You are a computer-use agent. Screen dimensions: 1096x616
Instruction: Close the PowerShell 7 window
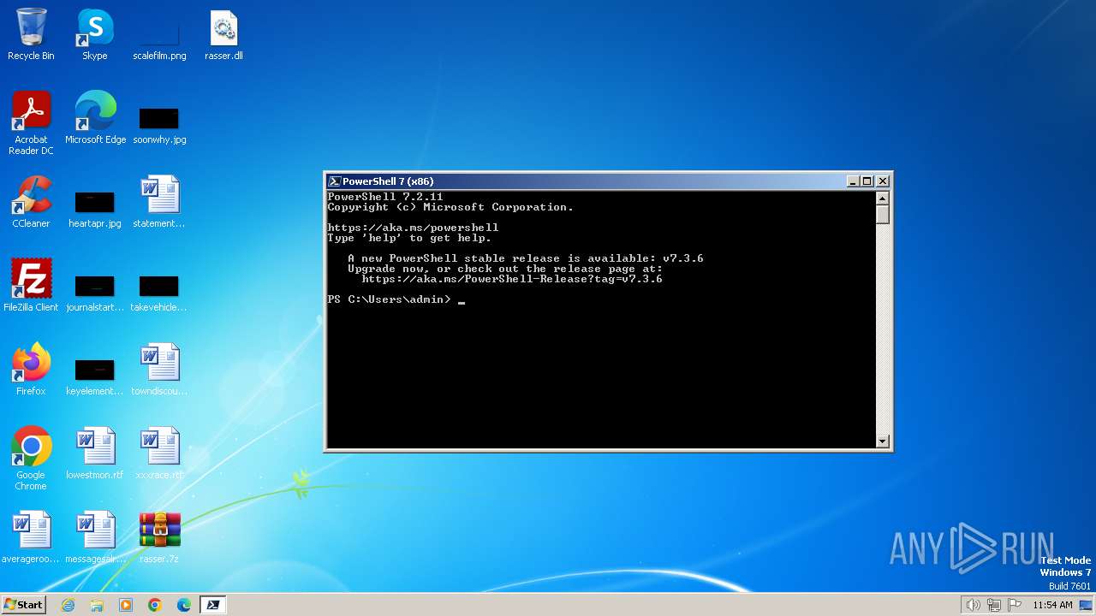[882, 181]
